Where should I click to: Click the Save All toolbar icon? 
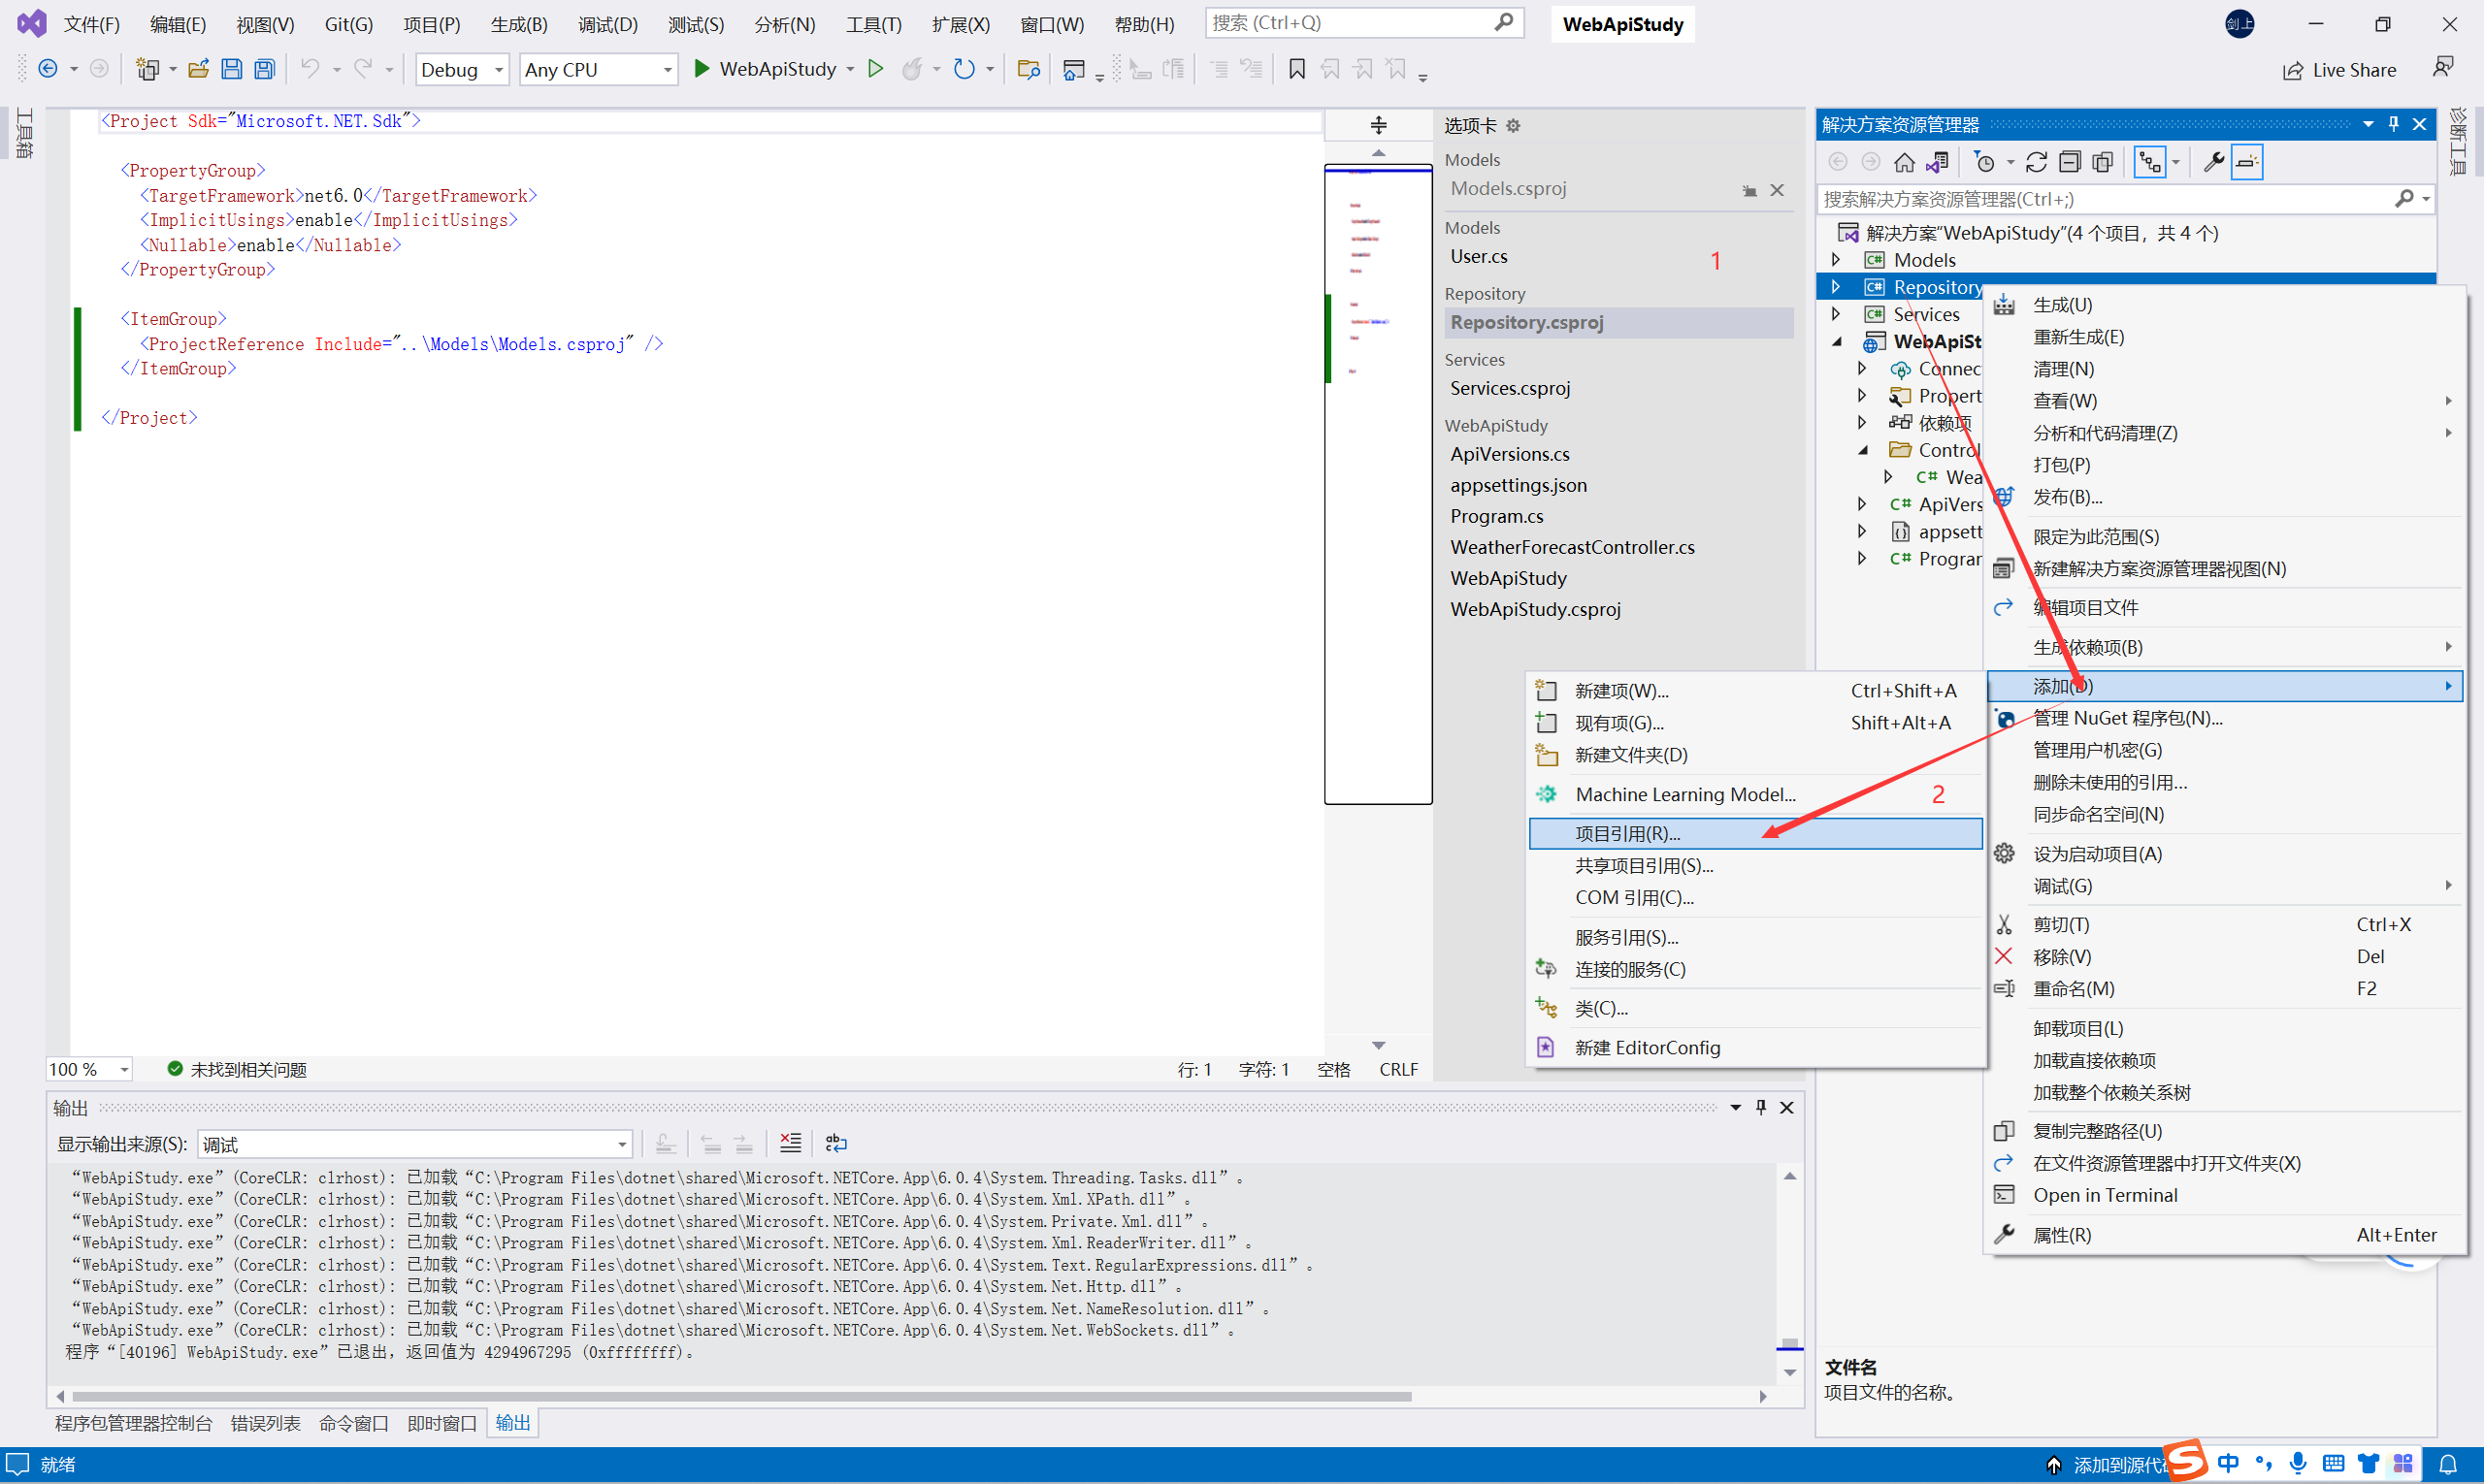pos(264,69)
